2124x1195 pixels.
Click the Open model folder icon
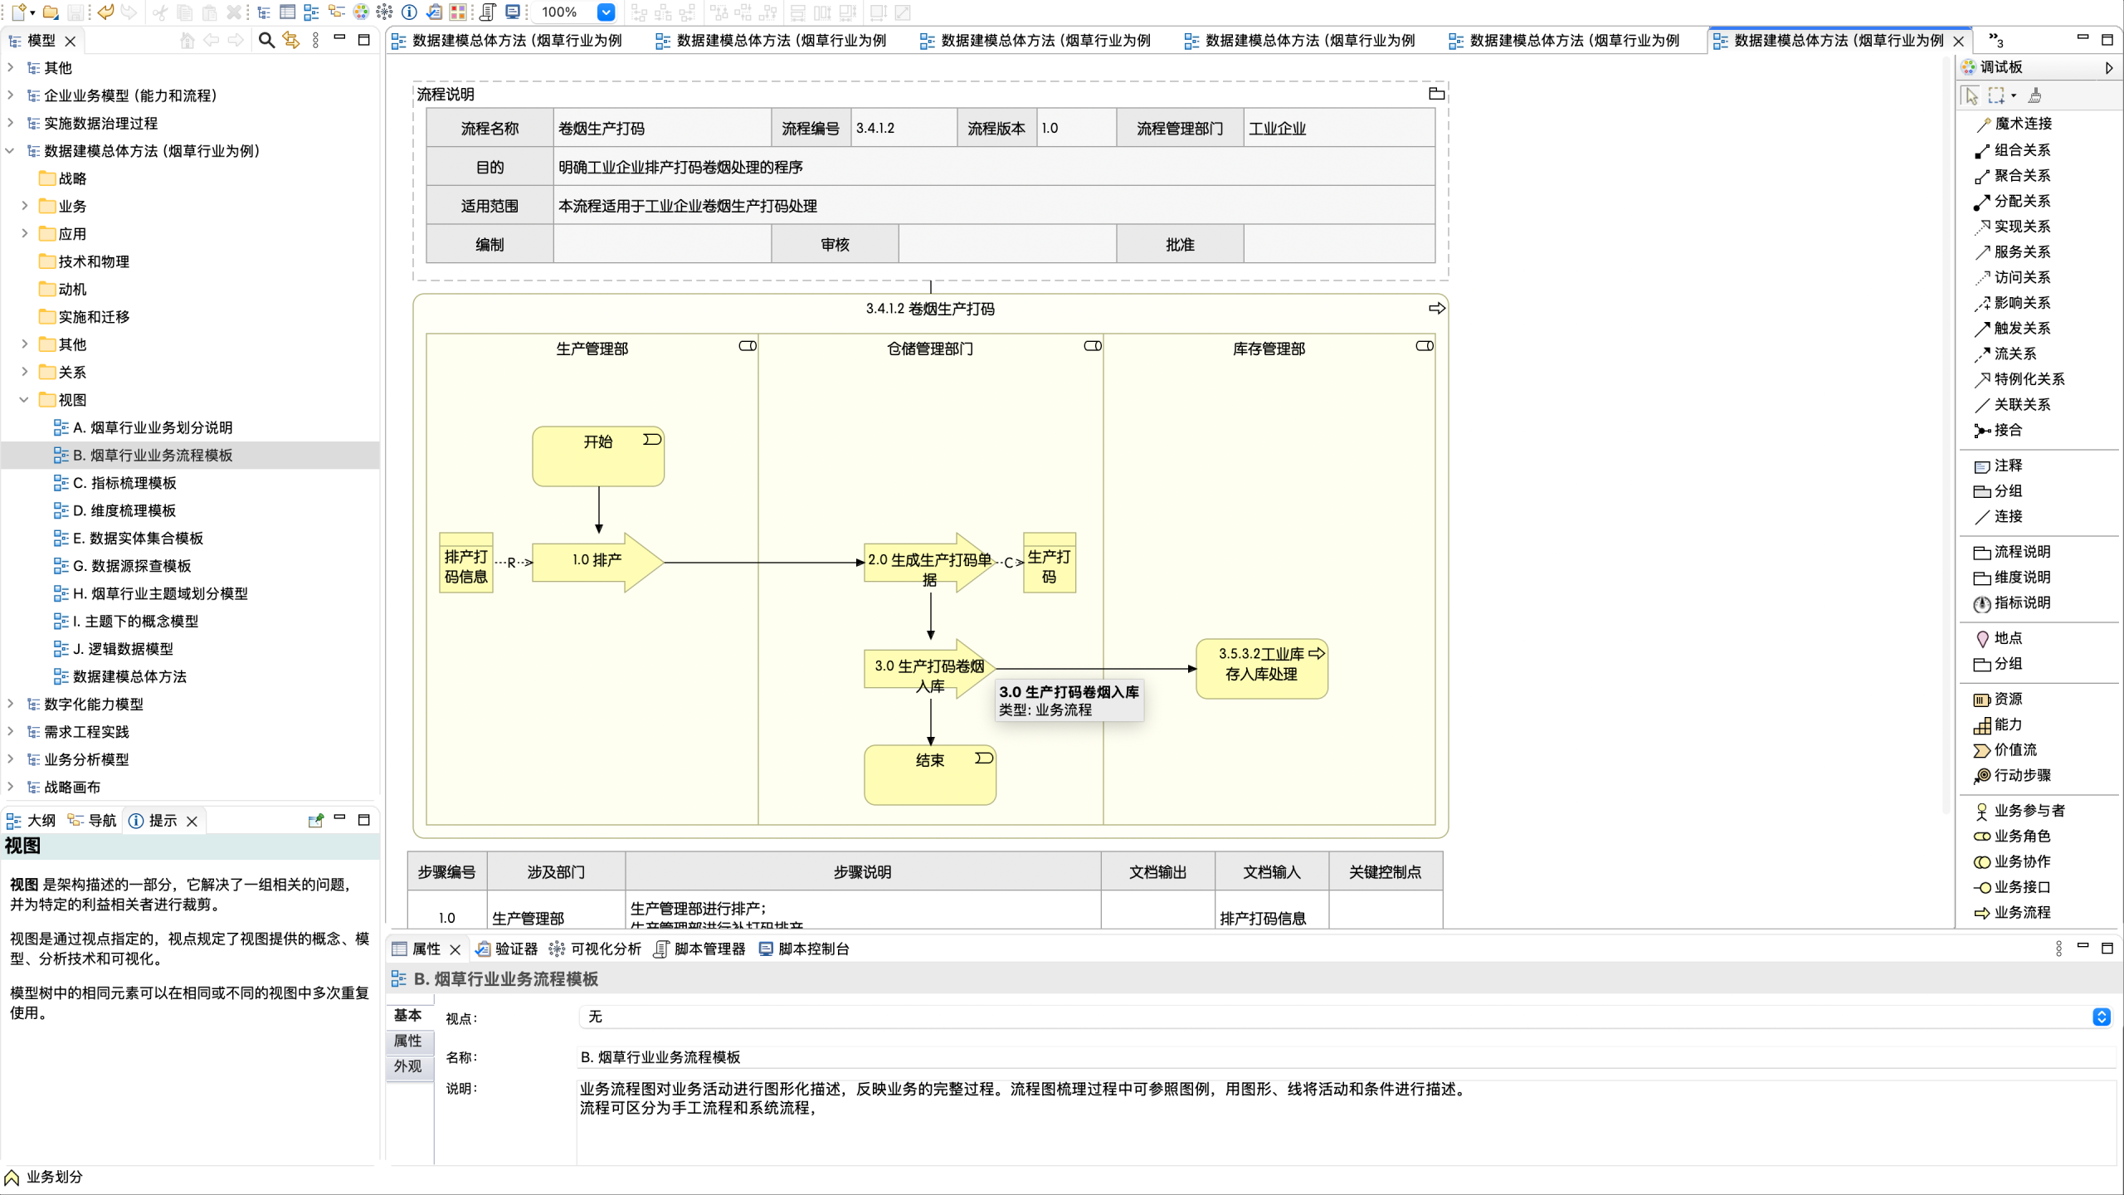coord(51,12)
